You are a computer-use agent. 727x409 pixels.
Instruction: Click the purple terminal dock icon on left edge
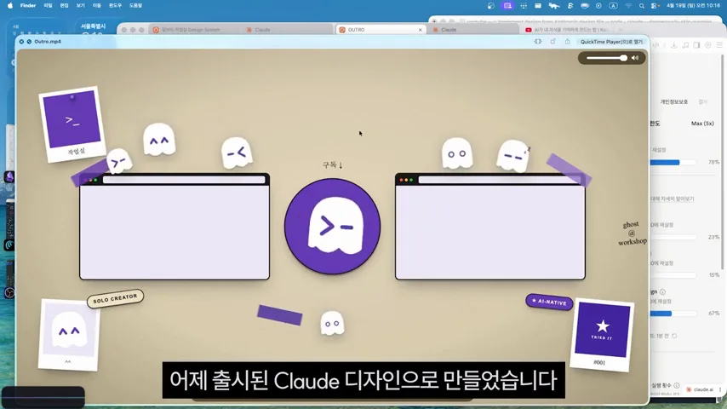click(9, 176)
